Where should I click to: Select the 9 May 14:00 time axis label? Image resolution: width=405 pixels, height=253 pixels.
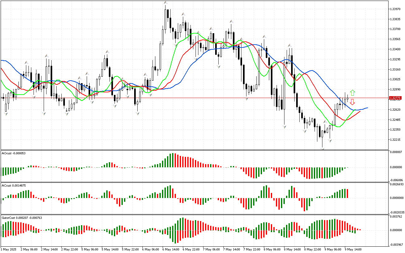(353, 249)
